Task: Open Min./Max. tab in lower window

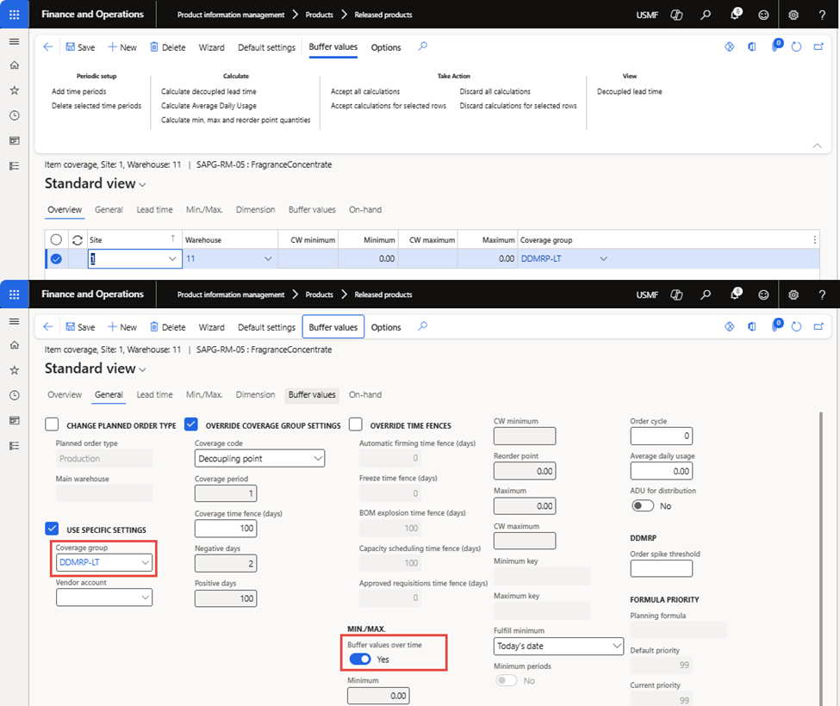Action: click(204, 394)
